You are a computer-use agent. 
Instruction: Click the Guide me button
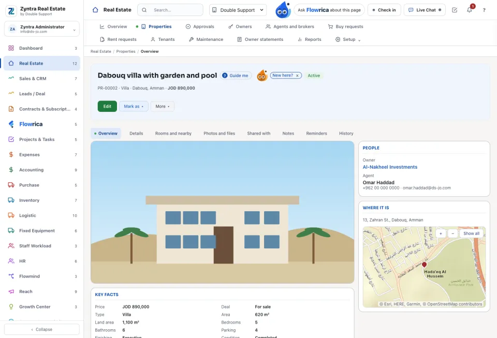coord(236,76)
